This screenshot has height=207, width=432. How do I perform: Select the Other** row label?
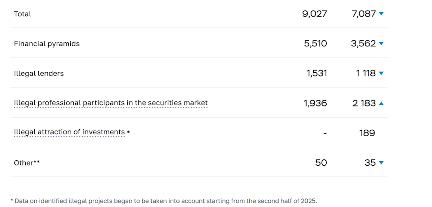(27, 163)
